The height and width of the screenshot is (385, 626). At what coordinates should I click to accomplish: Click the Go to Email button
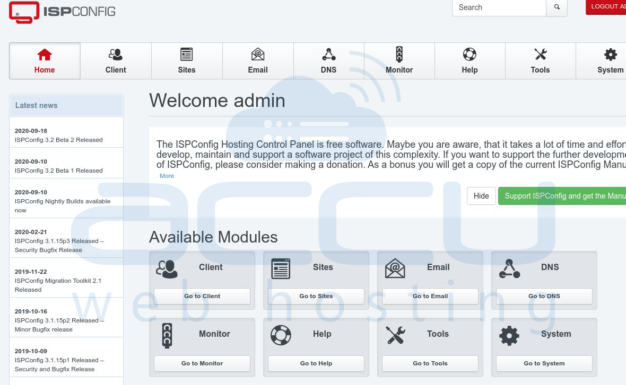click(x=430, y=297)
